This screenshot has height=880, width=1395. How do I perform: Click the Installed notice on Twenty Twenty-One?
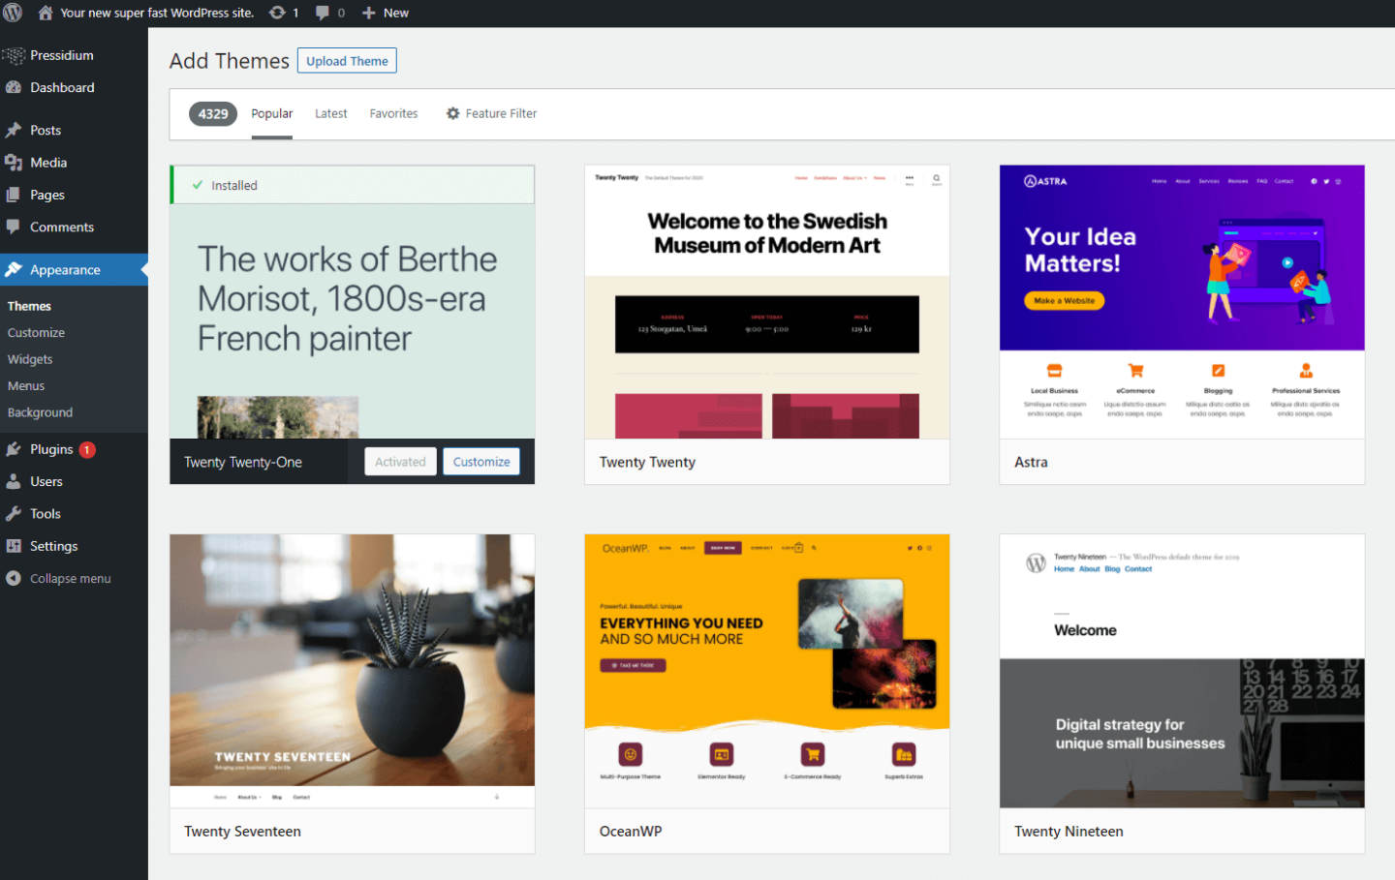coord(353,185)
